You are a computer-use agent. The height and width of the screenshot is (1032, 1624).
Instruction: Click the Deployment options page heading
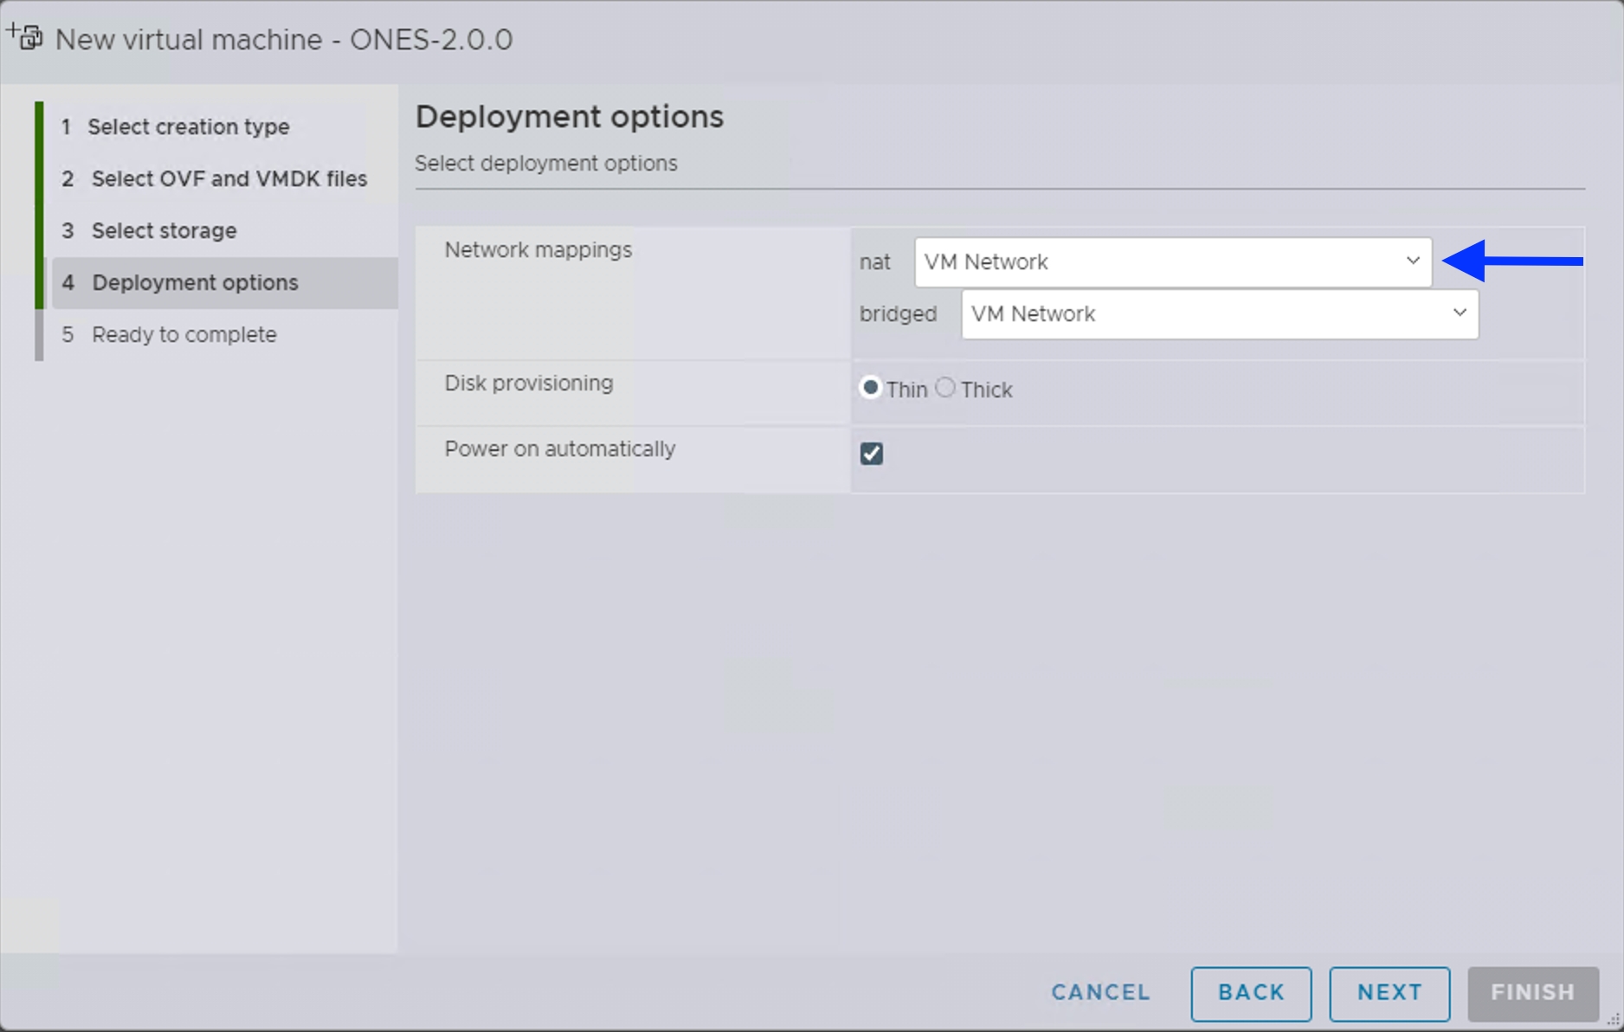pyautogui.click(x=569, y=116)
